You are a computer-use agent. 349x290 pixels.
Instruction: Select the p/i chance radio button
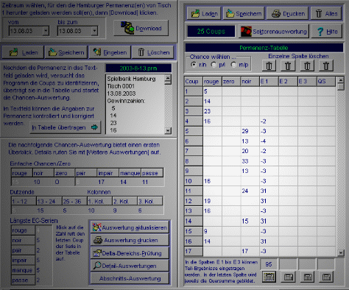click(214, 65)
